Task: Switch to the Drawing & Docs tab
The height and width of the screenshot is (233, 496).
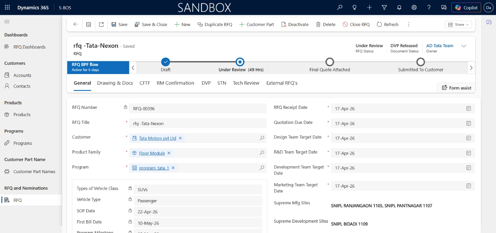Action: (115, 83)
